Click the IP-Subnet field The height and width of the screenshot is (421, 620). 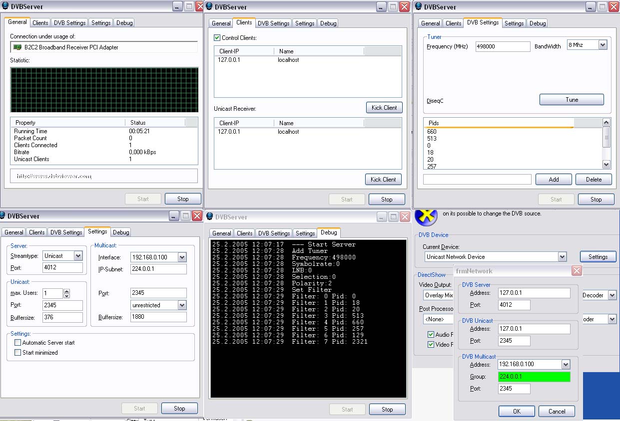[158, 269]
